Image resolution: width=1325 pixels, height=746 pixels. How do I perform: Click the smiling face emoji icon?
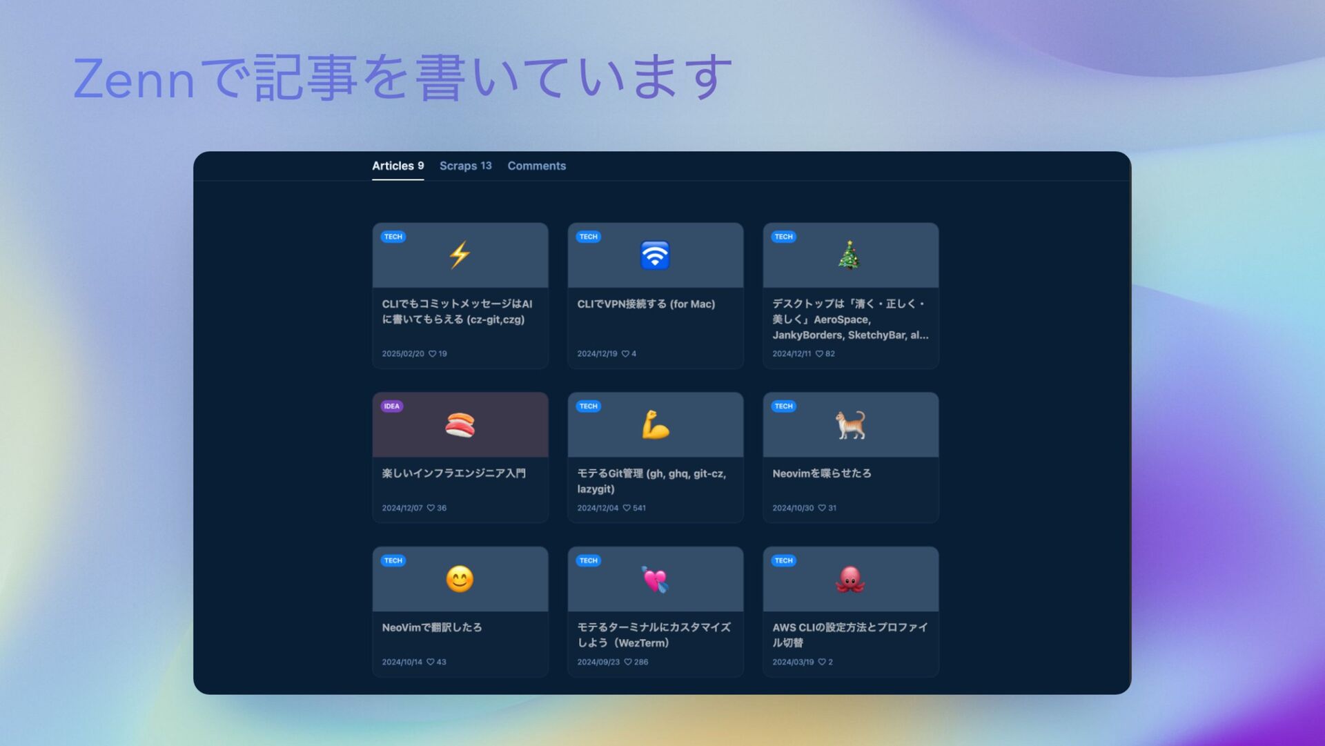tap(460, 579)
